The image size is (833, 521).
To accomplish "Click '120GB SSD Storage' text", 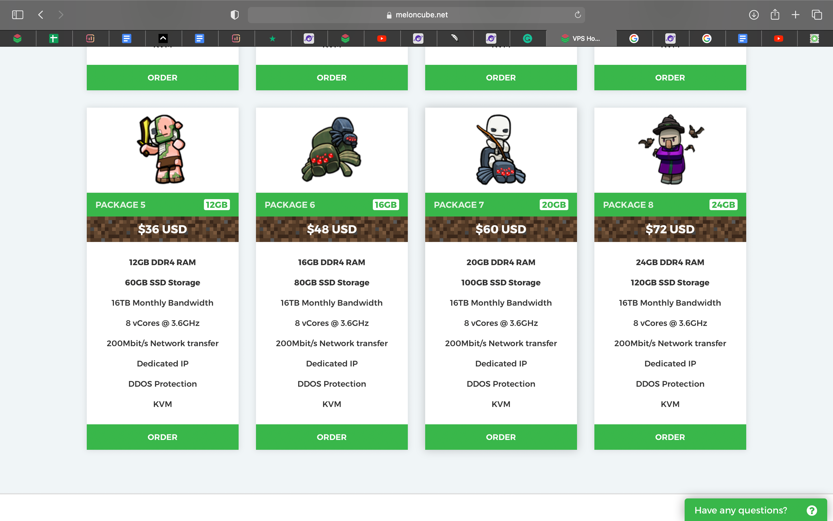I will (670, 282).
